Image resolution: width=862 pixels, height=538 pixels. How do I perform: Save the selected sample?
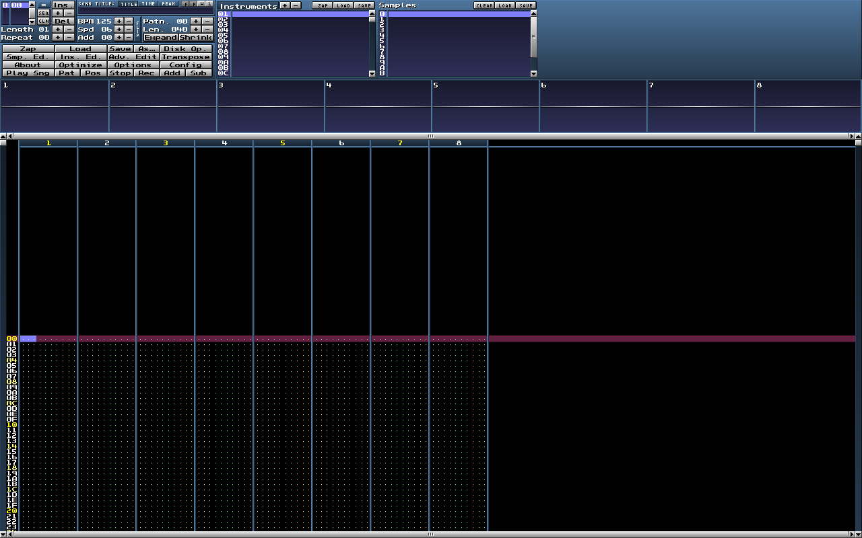coord(526,5)
